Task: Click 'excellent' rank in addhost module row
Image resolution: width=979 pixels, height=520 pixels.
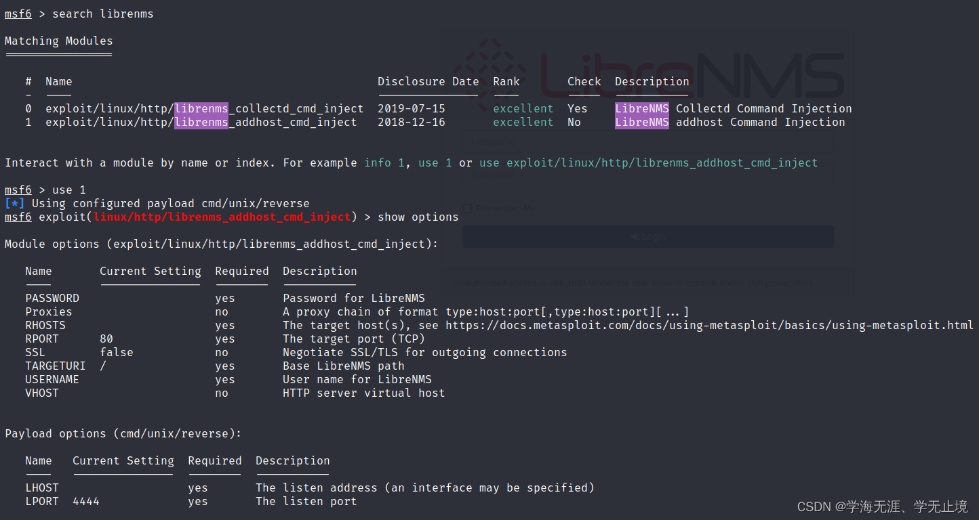Action: coord(523,123)
